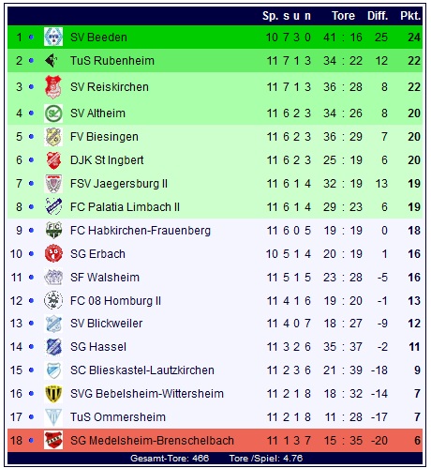Click the SV Beeden club crest

pyautogui.click(x=53, y=37)
